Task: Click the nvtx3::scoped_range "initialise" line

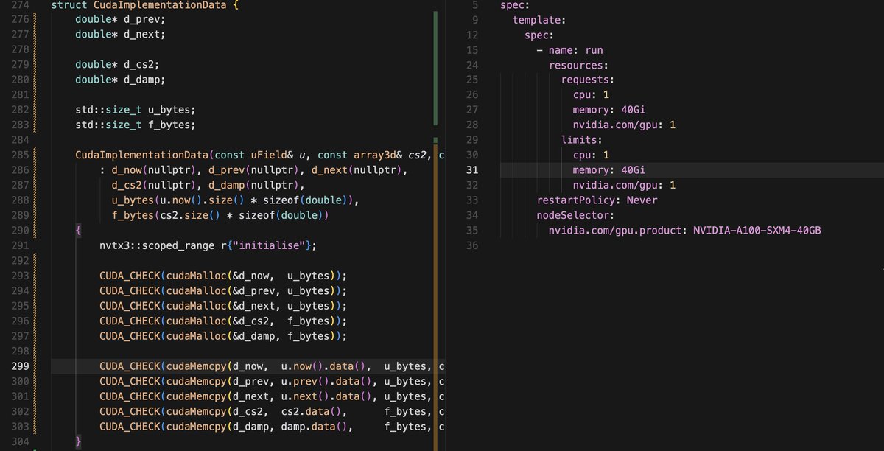Action: pyautogui.click(x=208, y=245)
